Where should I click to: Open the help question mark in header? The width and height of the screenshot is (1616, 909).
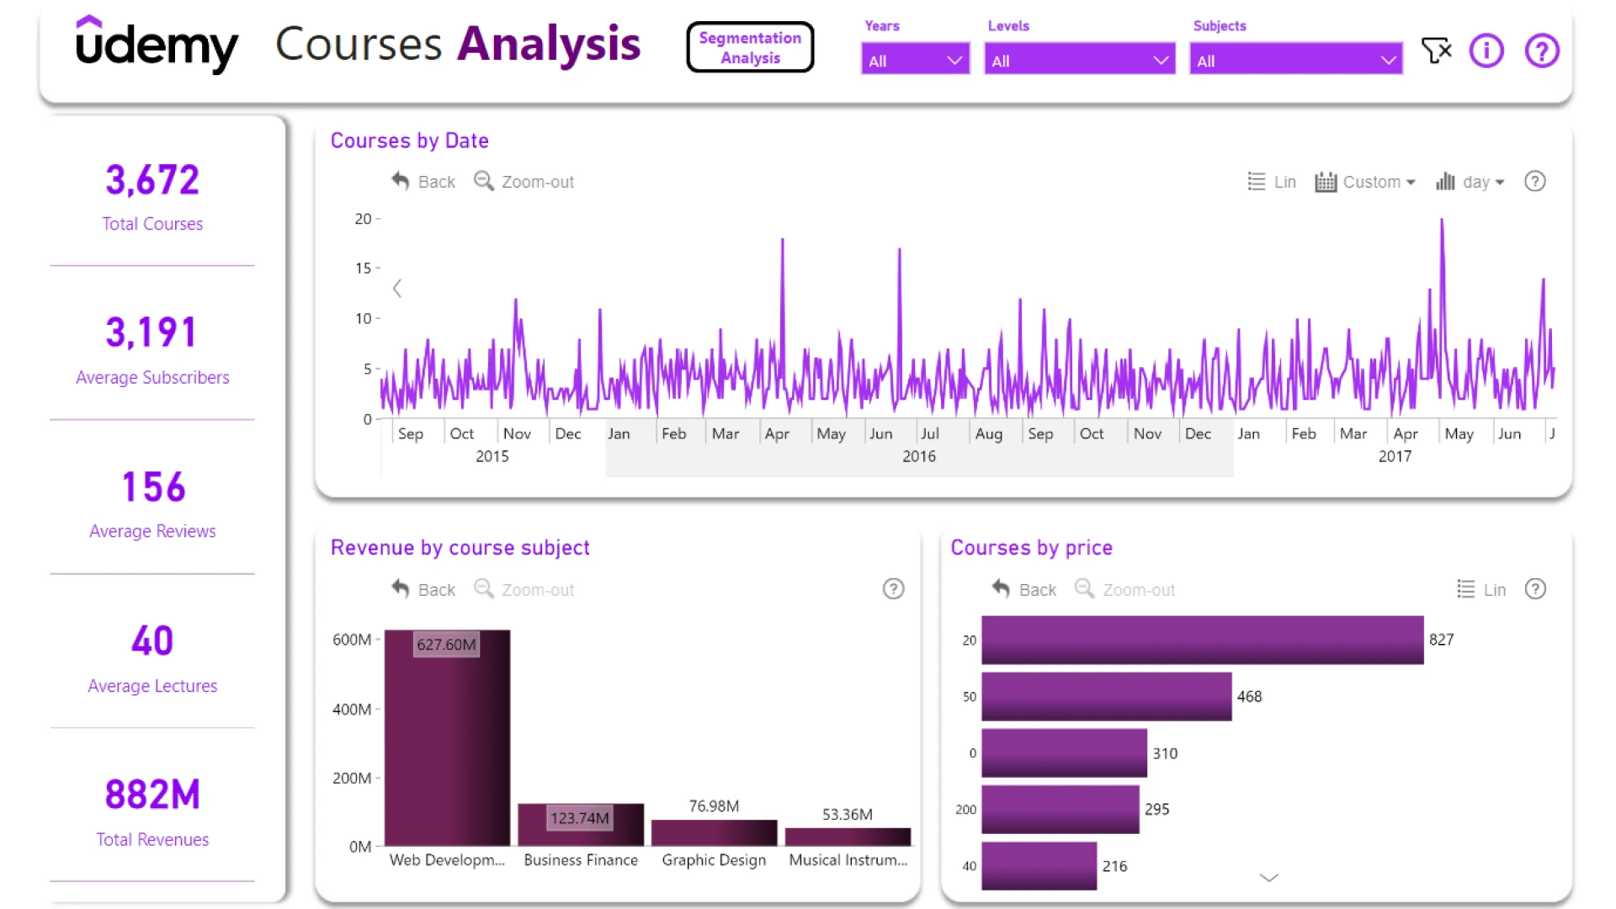[x=1542, y=50]
